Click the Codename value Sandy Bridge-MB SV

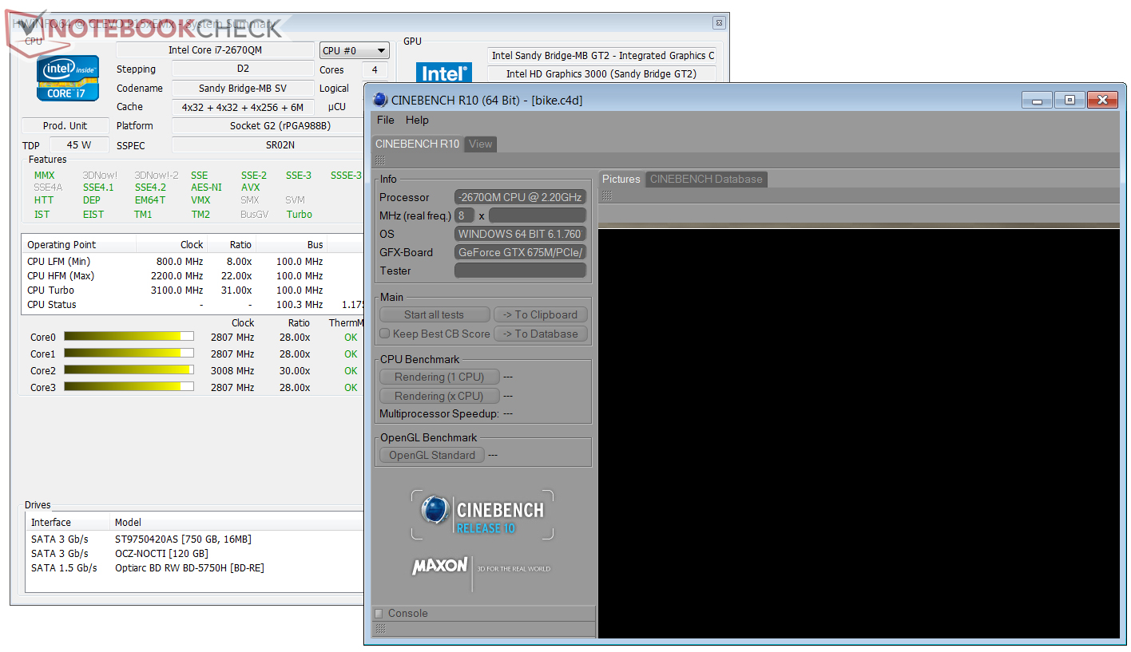pyautogui.click(x=243, y=89)
